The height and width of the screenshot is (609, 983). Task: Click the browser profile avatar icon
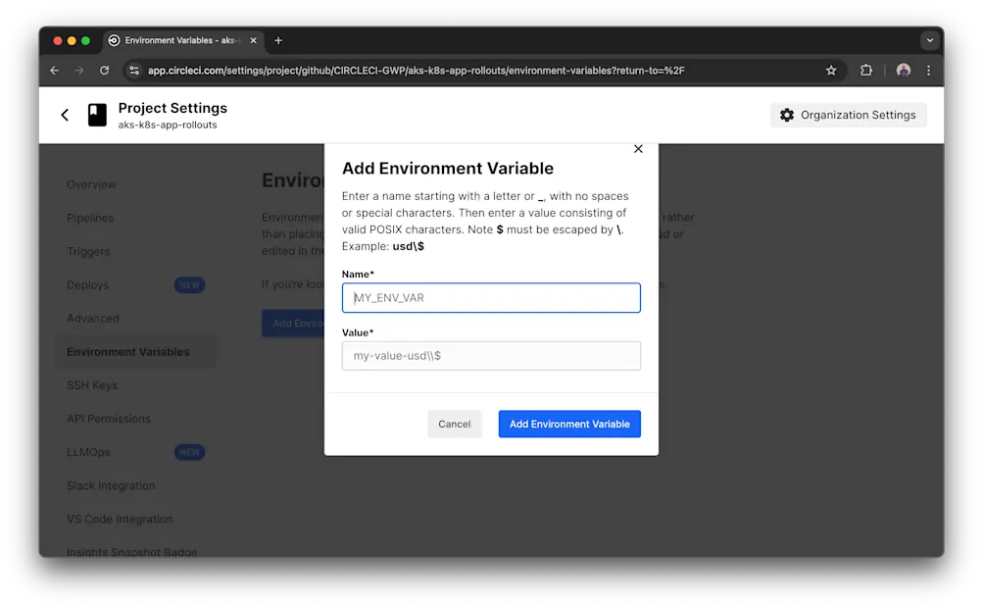pos(903,70)
